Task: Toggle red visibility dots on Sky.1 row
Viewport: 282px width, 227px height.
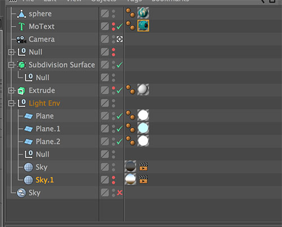Action: pos(113,180)
